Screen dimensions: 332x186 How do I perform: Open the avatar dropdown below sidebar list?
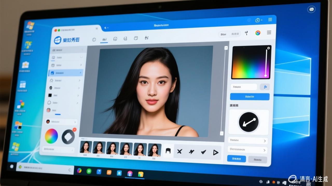click(61, 122)
